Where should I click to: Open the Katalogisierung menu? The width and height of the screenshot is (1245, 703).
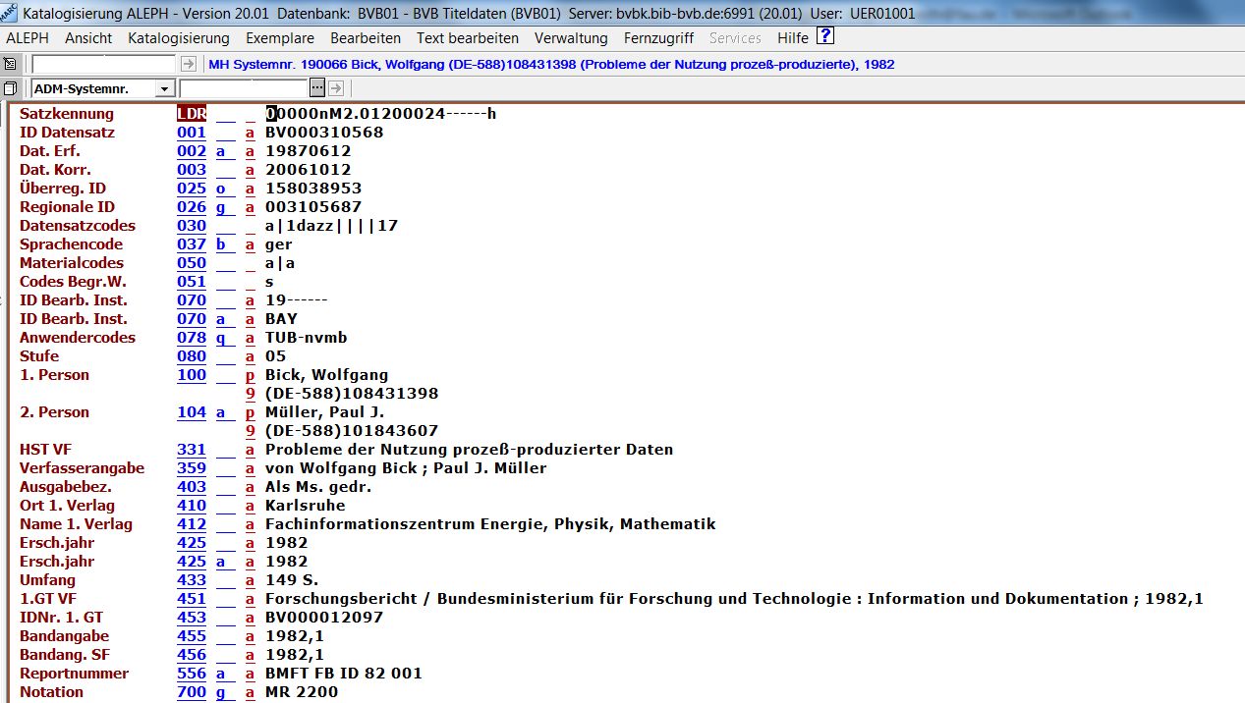pyautogui.click(x=178, y=38)
